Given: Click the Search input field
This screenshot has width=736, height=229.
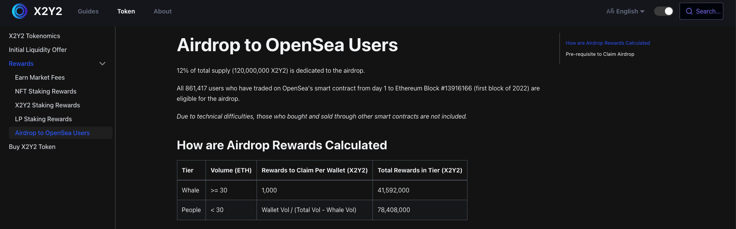Looking at the screenshot, I should pos(708,12).
